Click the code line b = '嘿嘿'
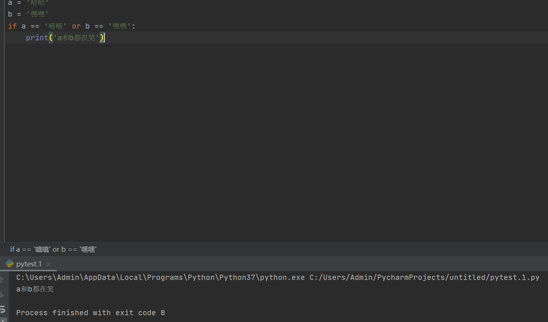 click(x=28, y=14)
